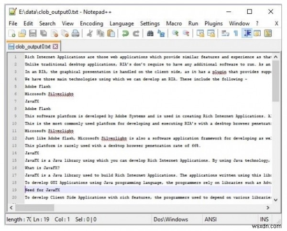The image size is (287, 231).
Task: Close all documents via the toolbar icon
Action: click(65, 33)
